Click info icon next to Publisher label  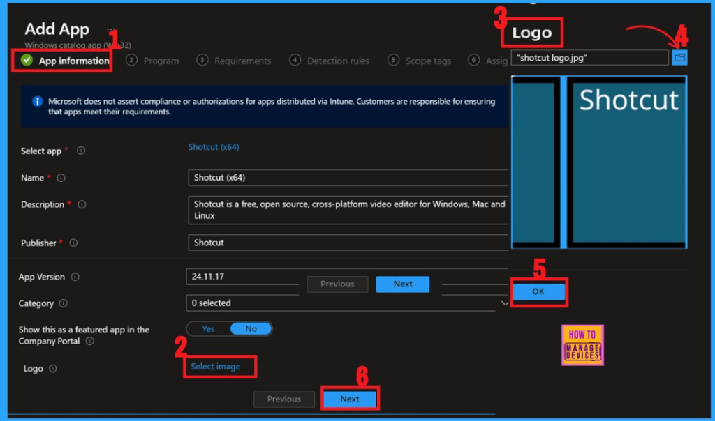[x=73, y=243]
